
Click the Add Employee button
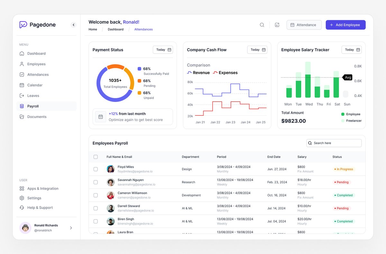click(x=345, y=24)
